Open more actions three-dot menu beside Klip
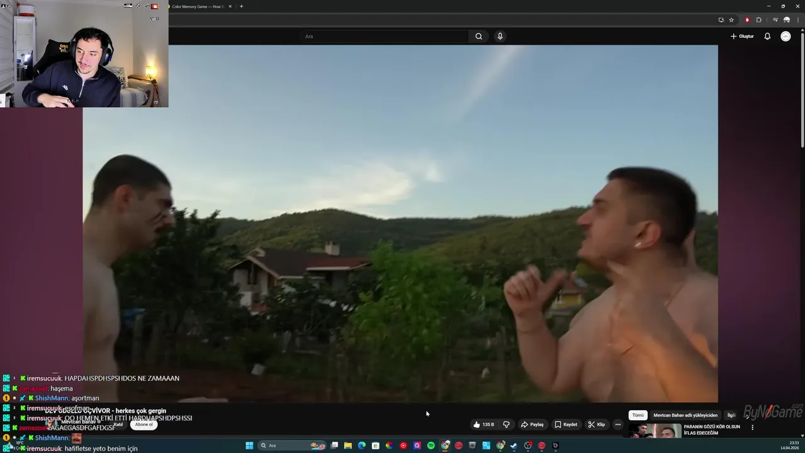The height and width of the screenshot is (453, 805). pos(618,425)
